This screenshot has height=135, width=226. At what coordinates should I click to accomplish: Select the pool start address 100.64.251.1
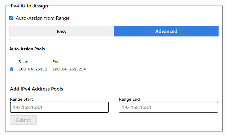click(x=33, y=69)
